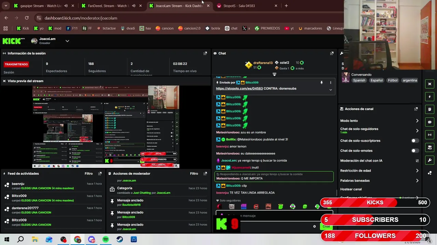Pop out the Chat panel
Image resolution: width=437 pixels, height=245 pixels.
332,53
